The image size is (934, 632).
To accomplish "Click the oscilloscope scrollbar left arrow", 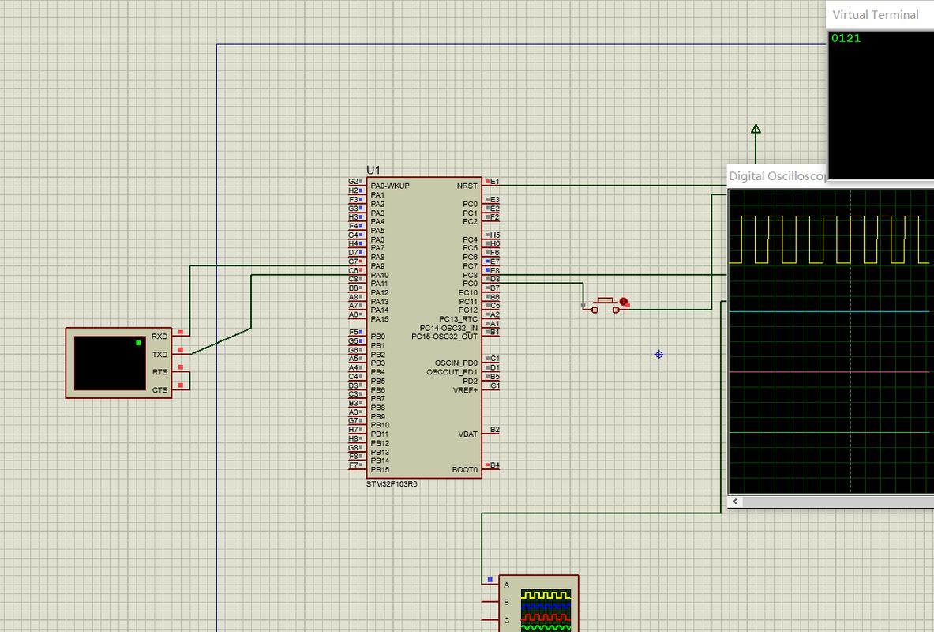I will [735, 502].
